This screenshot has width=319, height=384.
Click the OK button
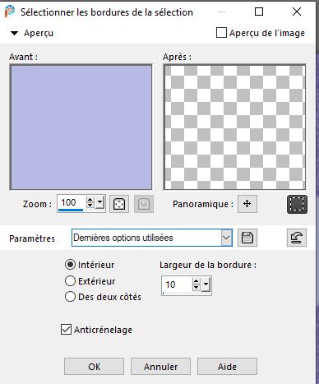pos(94,367)
